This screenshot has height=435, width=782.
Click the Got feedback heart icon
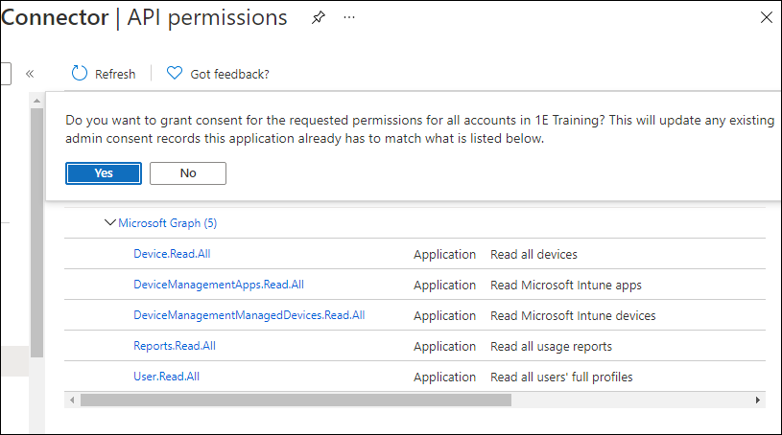(174, 74)
